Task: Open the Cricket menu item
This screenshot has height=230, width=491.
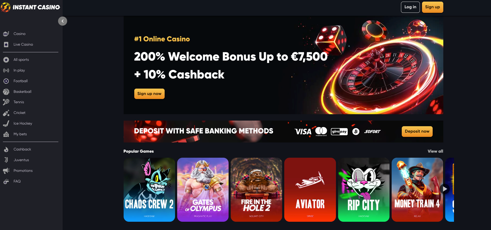Action: (x=19, y=113)
